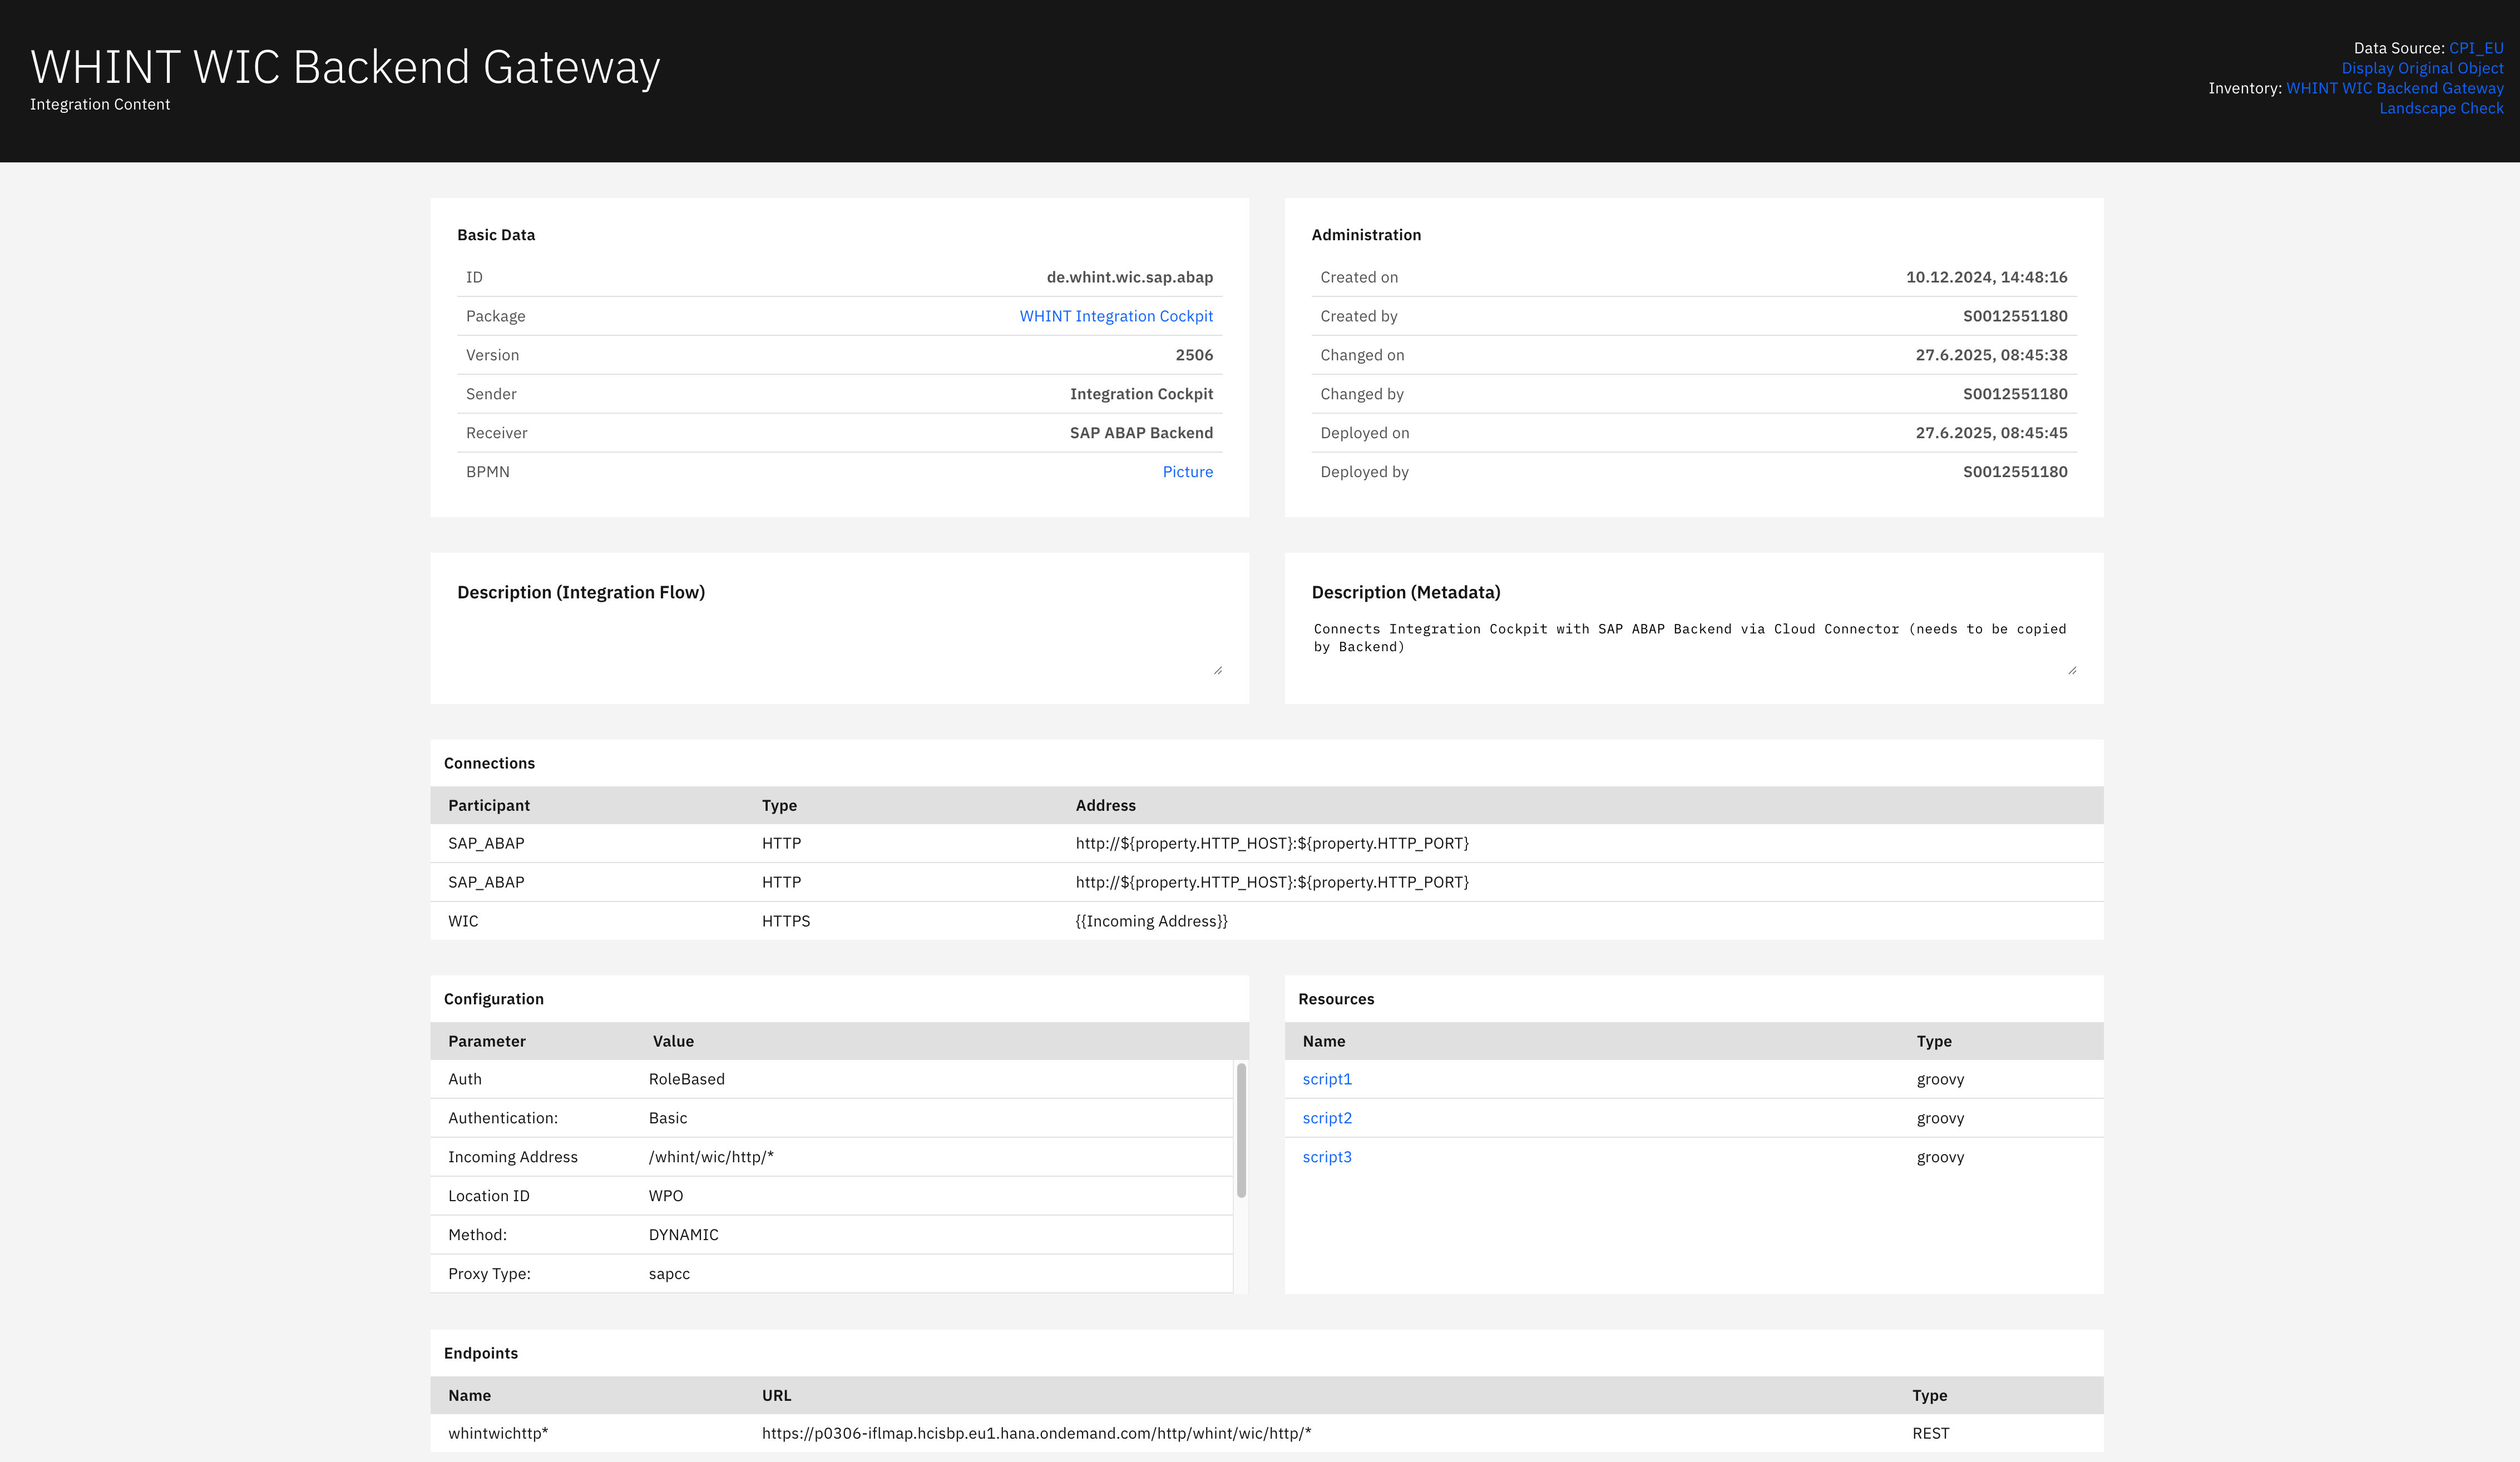Open the Landscape Check link
The width and height of the screenshot is (2520, 1462).
pyautogui.click(x=2441, y=108)
